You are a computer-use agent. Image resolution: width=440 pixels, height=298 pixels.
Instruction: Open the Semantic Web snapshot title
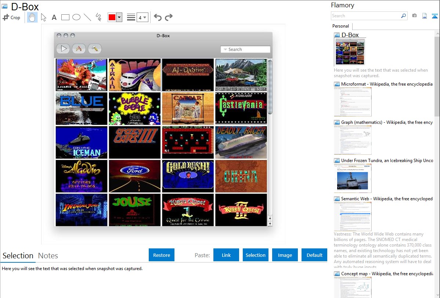point(387,198)
